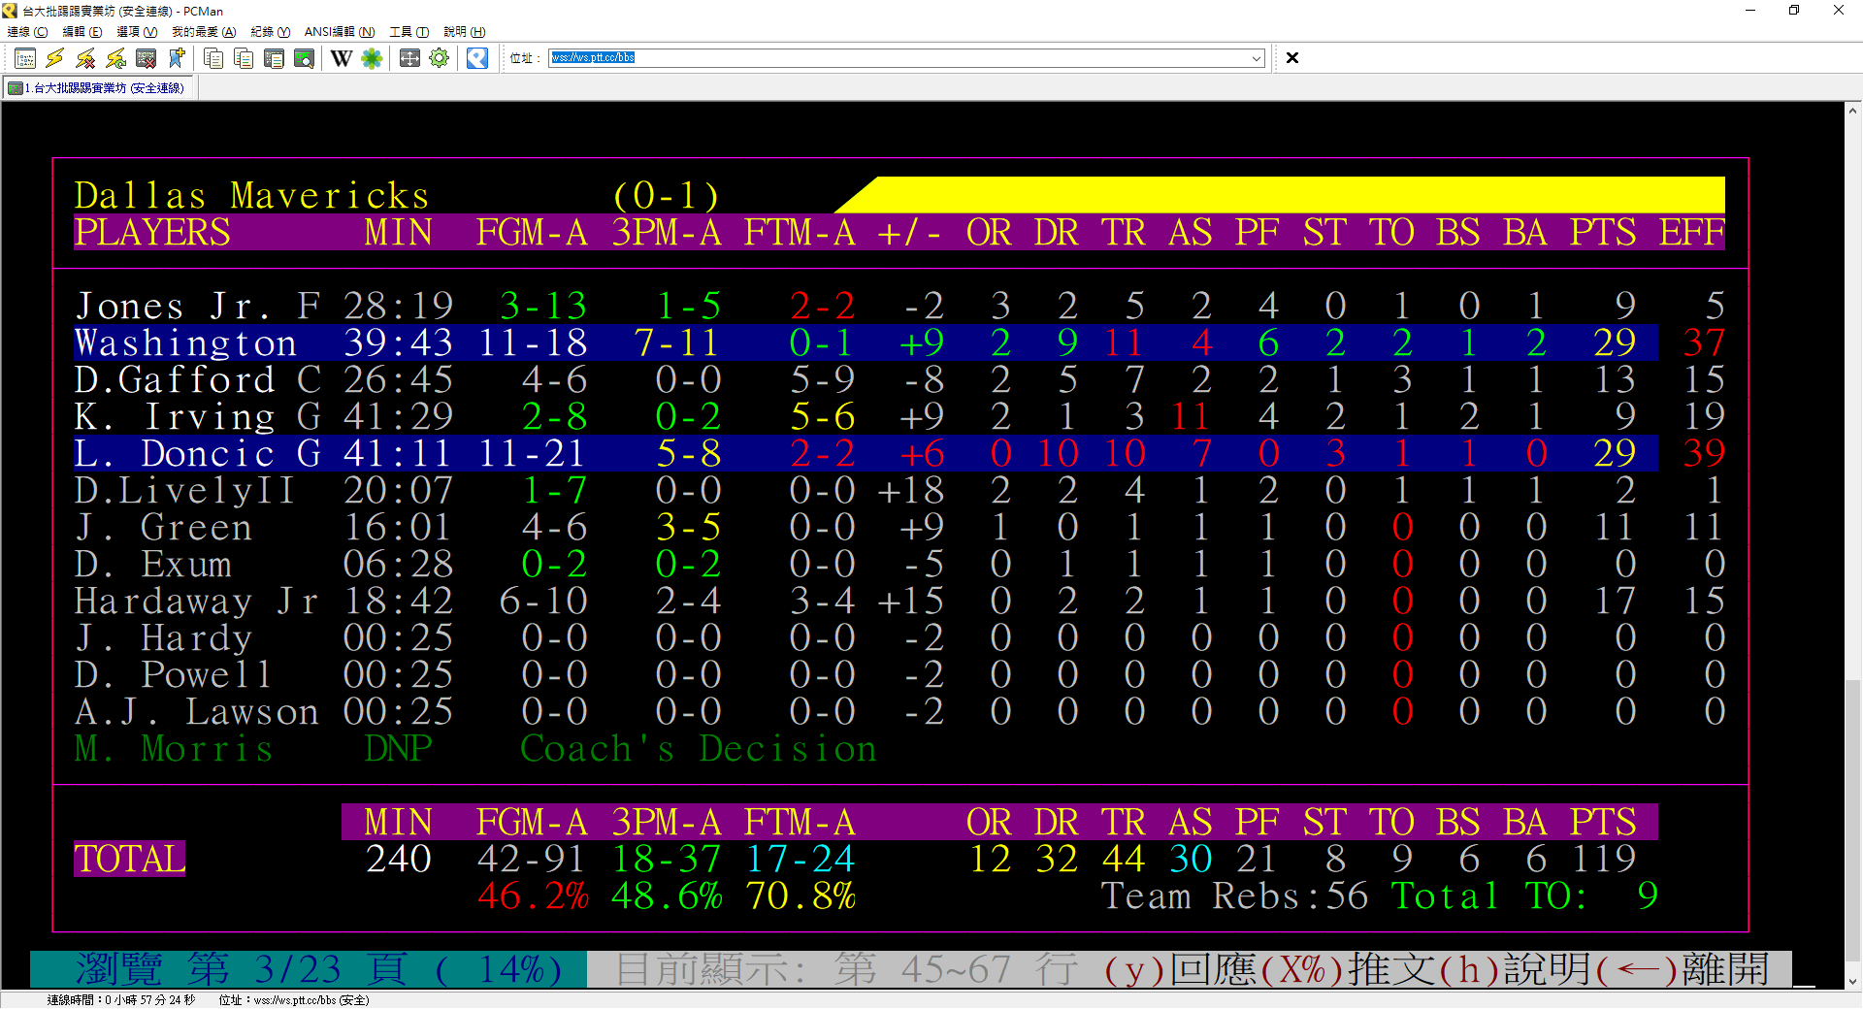Image resolution: width=1863 pixels, height=1009 pixels.
Task: Click the (X%)推文 push comment option
Action: click(1347, 969)
